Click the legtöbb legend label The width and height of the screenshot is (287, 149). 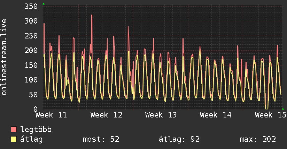point(36,130)
